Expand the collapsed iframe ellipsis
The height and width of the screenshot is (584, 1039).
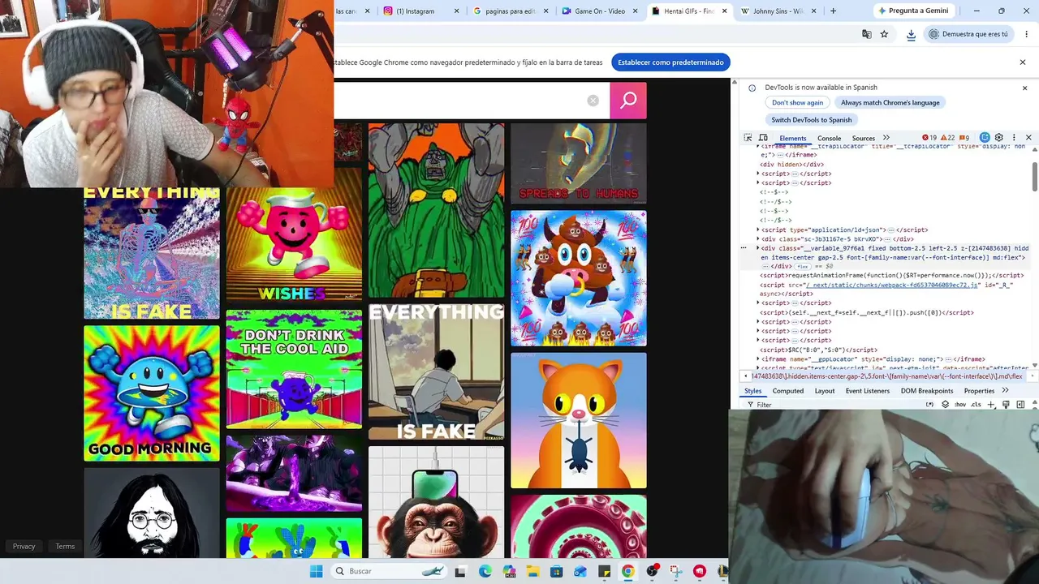780,155
